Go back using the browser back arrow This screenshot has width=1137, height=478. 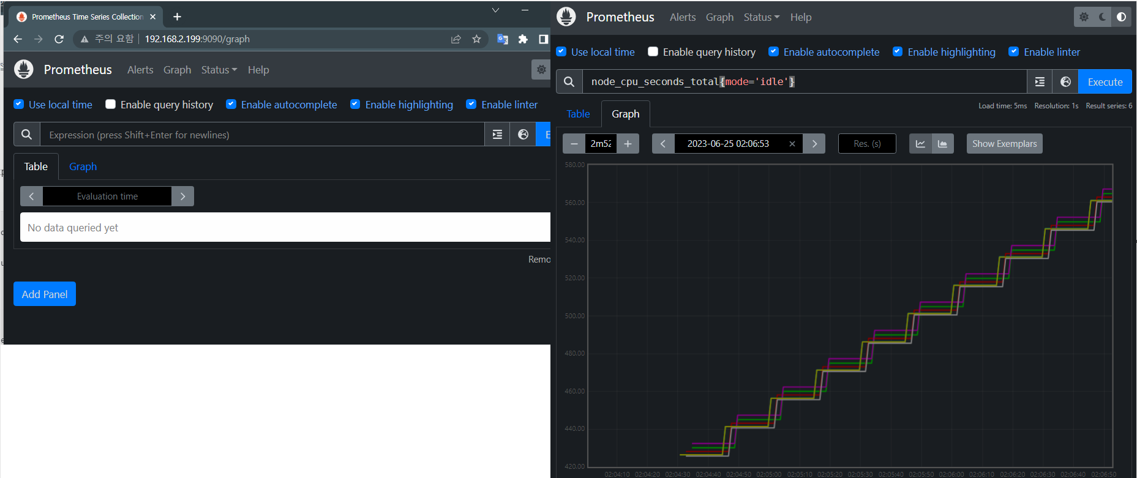click(x=18, y=39)
